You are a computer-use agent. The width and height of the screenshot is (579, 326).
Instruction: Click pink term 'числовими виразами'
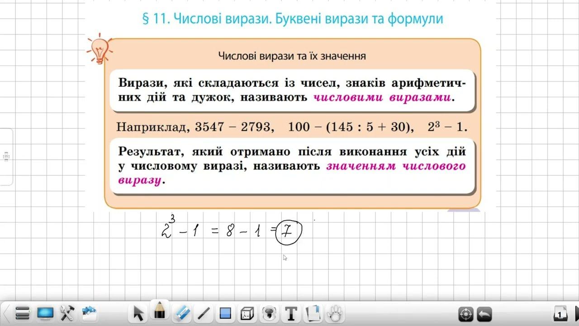tap(384, 97)
